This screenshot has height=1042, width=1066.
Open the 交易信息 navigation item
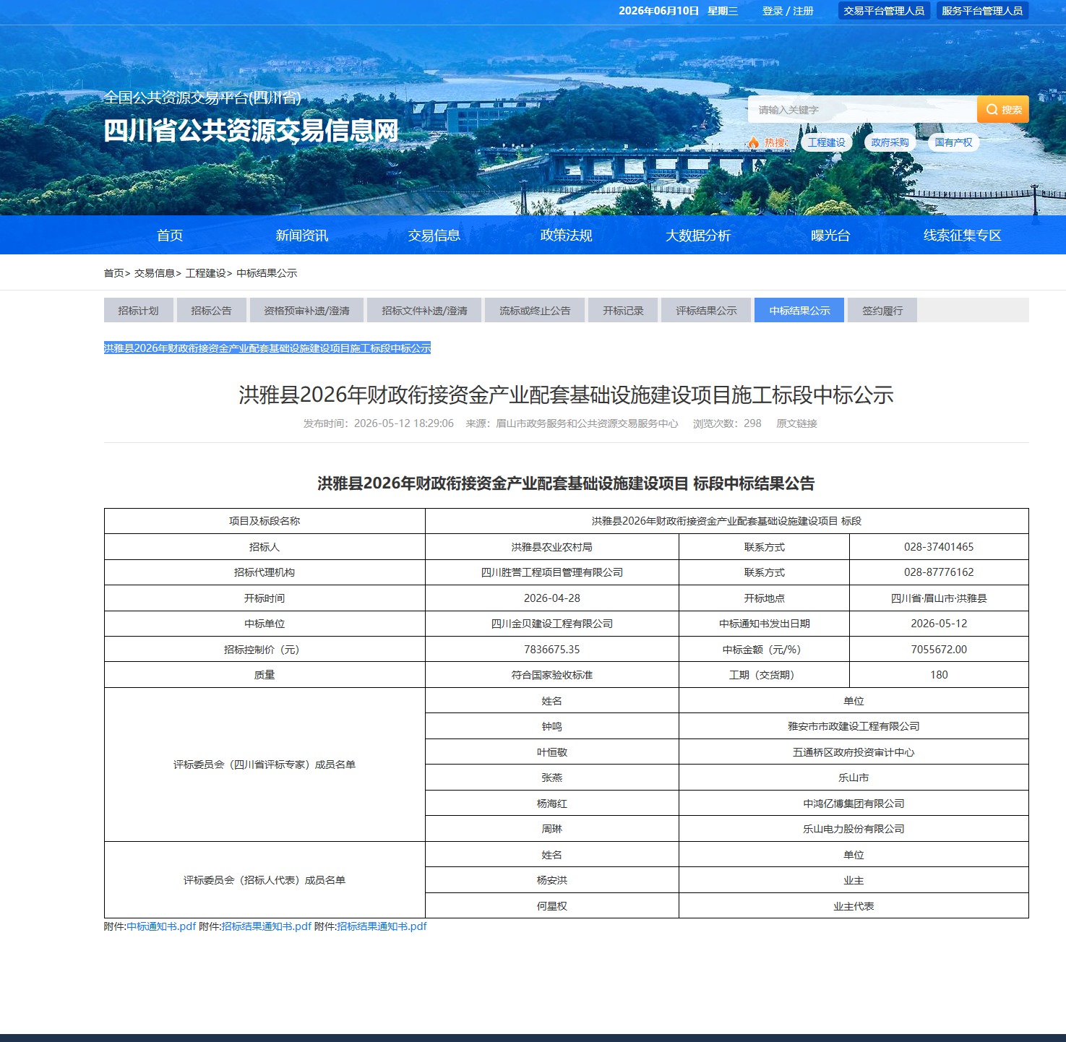click(x=434, y=235)
